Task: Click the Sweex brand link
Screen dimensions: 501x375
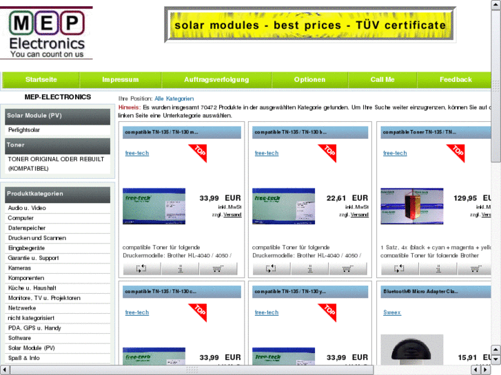Action: point(392,312)
